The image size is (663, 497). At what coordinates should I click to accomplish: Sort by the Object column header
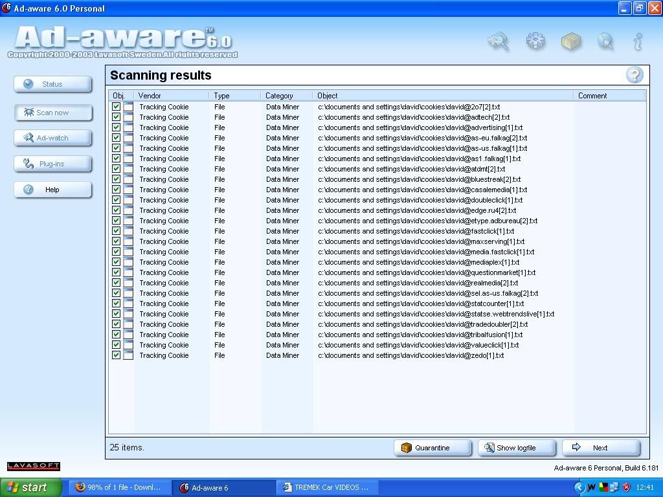tap(443, 96)
